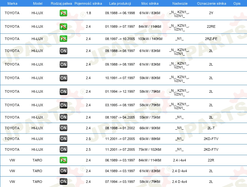Click the ON diesel icon in the 04.1989 -> 03.1997 row
The width and height of the screenshot is (247, 187).
pyautogui.click(x=63, y=171)
